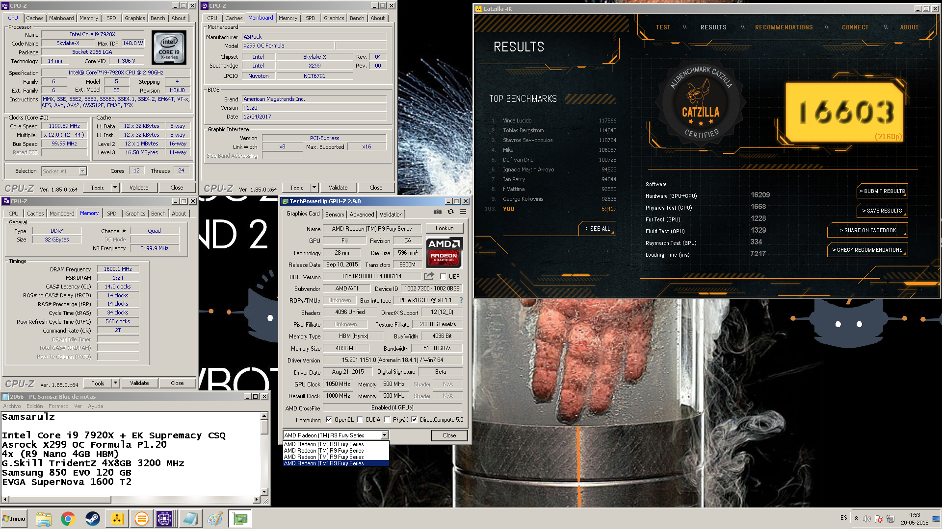Viewport: 942px width, 529px height.
Task: Click SEE ALL under Top Benchmarks
Action: (597, 229)
